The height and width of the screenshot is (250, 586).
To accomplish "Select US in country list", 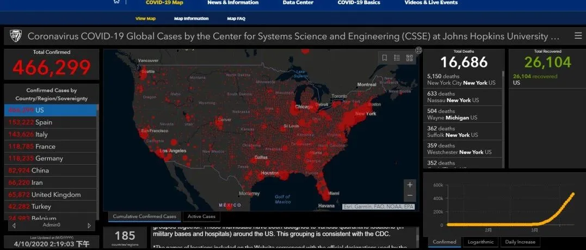I will click(x=50, y=110).
